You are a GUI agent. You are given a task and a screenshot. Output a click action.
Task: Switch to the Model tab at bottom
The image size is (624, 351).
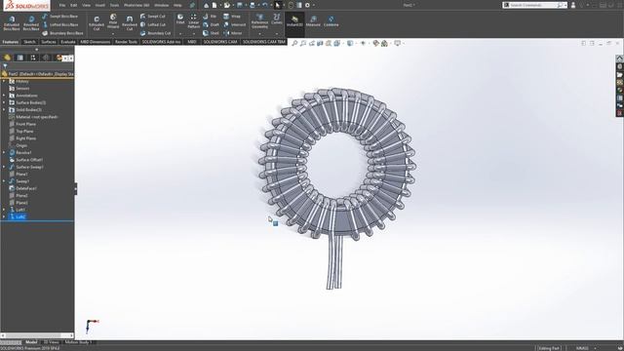(x=31, y=342)
